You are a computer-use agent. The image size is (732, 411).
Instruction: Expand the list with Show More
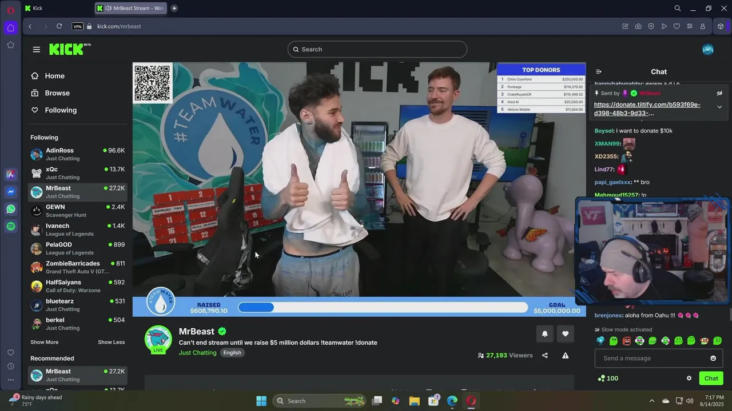click(45, 342)
